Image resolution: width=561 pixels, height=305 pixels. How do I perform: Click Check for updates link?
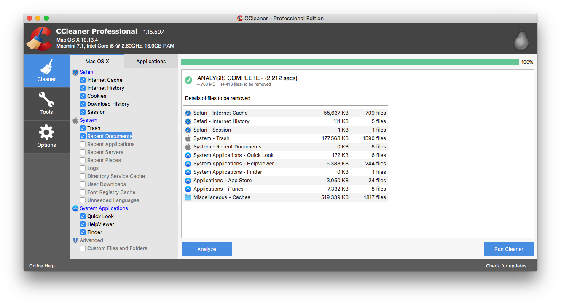[508, 266]
